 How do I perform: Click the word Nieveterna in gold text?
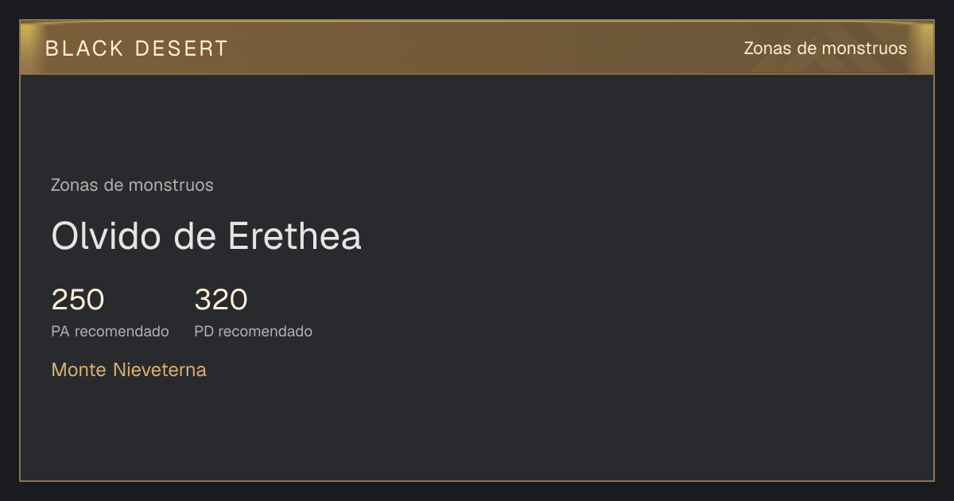160,370
